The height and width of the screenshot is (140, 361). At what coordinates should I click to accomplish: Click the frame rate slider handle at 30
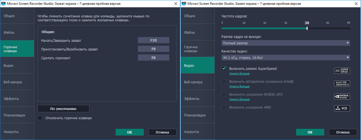(307, 28)
